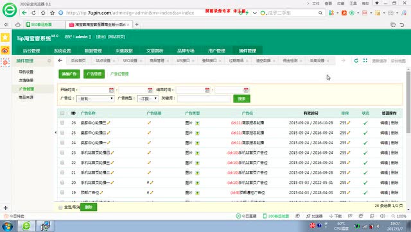Click the plus icon at sidebar bottom
The width and height of the screenshot is (411, 232).
pos(6,208)
